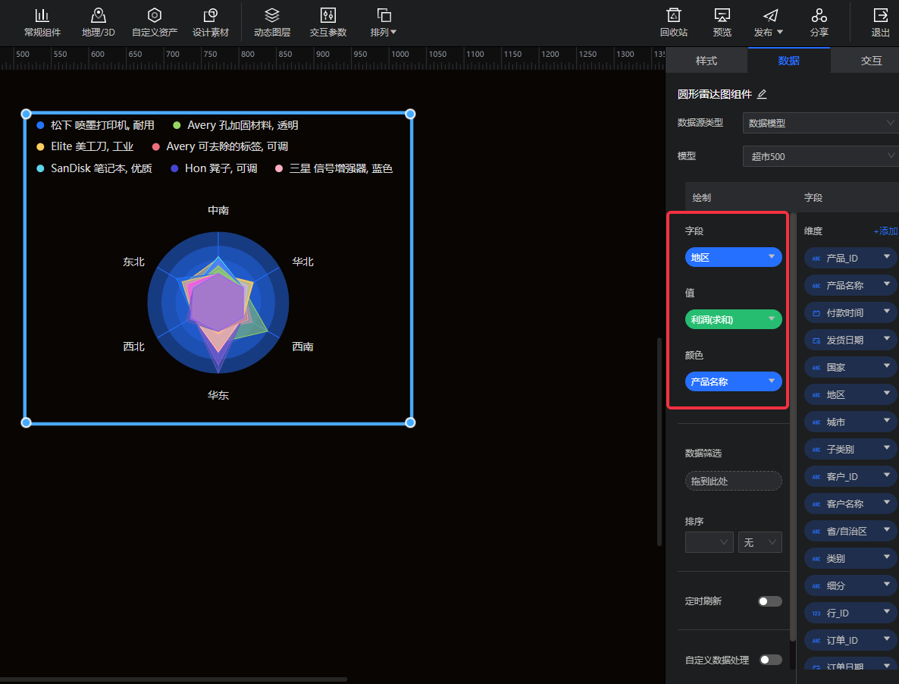Viewport: 899px width, 684px height.
Task: Click the 拖到此处 filter drop field
Action: (733, 482)
